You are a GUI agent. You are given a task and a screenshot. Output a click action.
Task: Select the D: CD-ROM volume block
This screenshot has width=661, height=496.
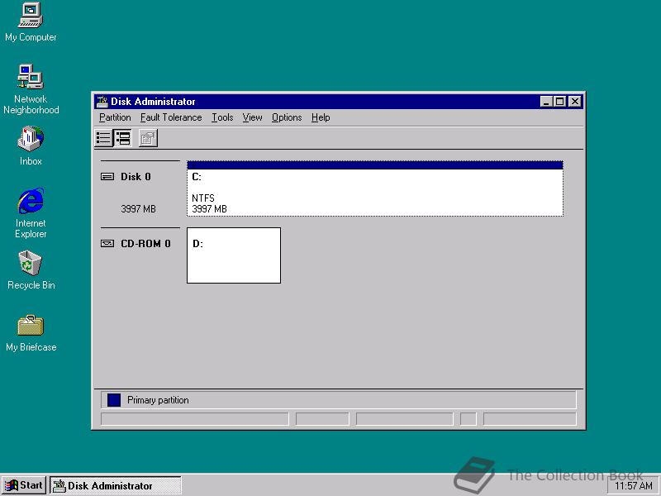click(x=234, y=255)
